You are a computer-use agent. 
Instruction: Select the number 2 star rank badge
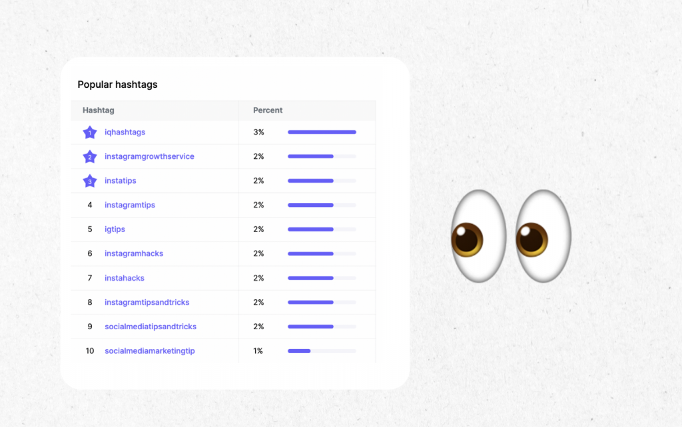point(89,156)
